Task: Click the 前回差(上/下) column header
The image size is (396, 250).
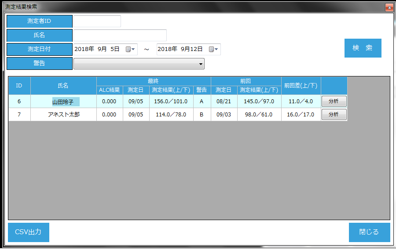Action: pos(301,86)
